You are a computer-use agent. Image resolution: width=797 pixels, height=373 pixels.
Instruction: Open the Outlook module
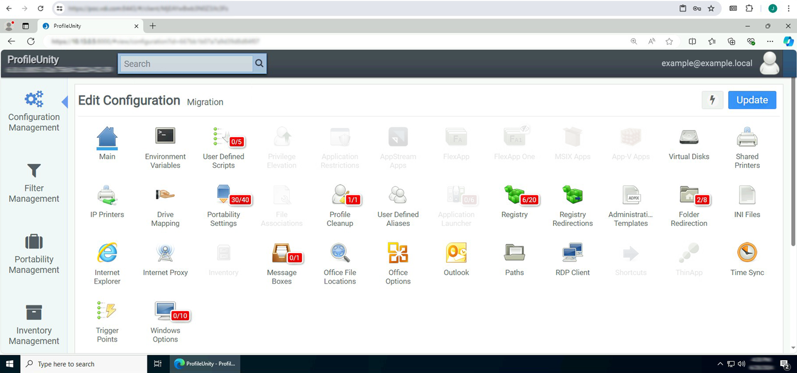tap(456, 259)
